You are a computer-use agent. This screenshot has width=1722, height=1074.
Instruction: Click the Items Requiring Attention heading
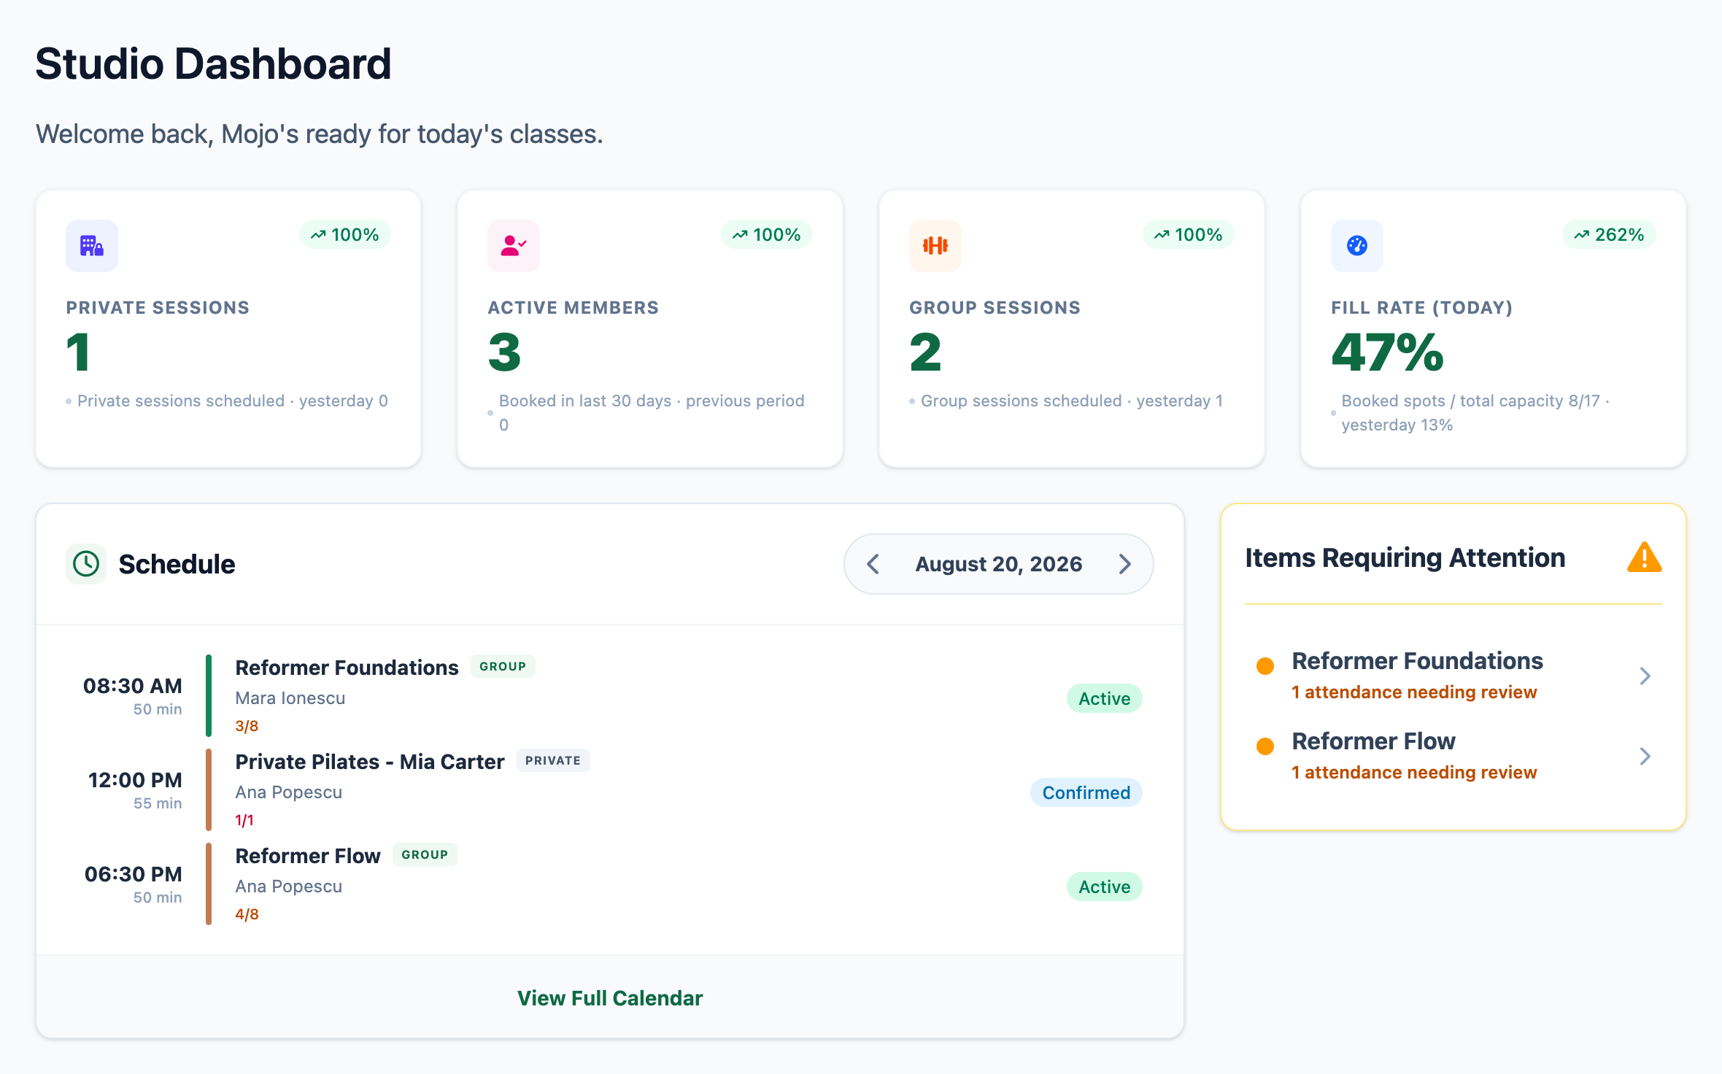click(x=1405, y=557)
